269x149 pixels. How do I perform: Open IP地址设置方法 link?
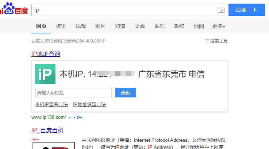[89, 104]
